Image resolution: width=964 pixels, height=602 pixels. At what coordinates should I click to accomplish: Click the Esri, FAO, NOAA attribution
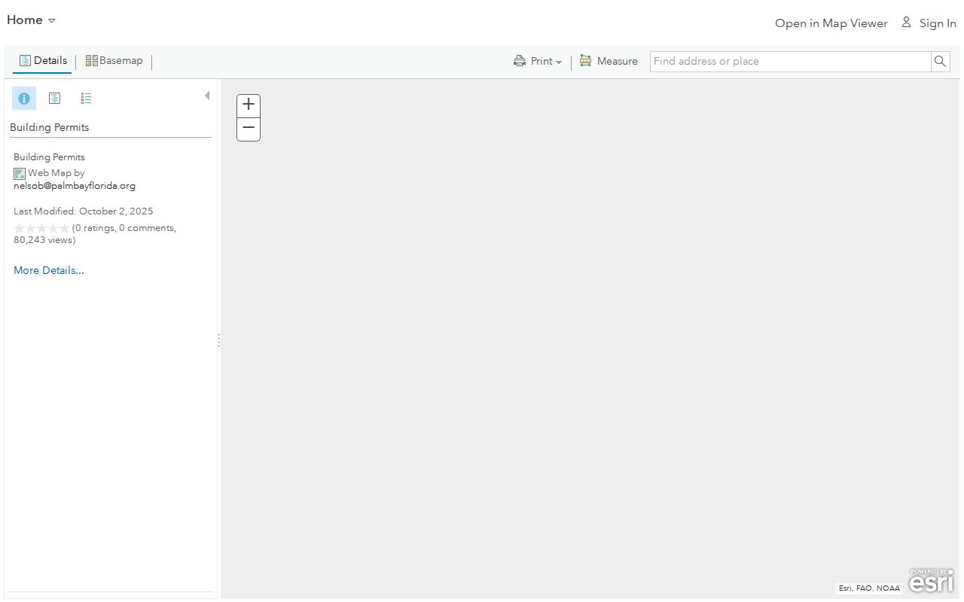tap(869, 588)
